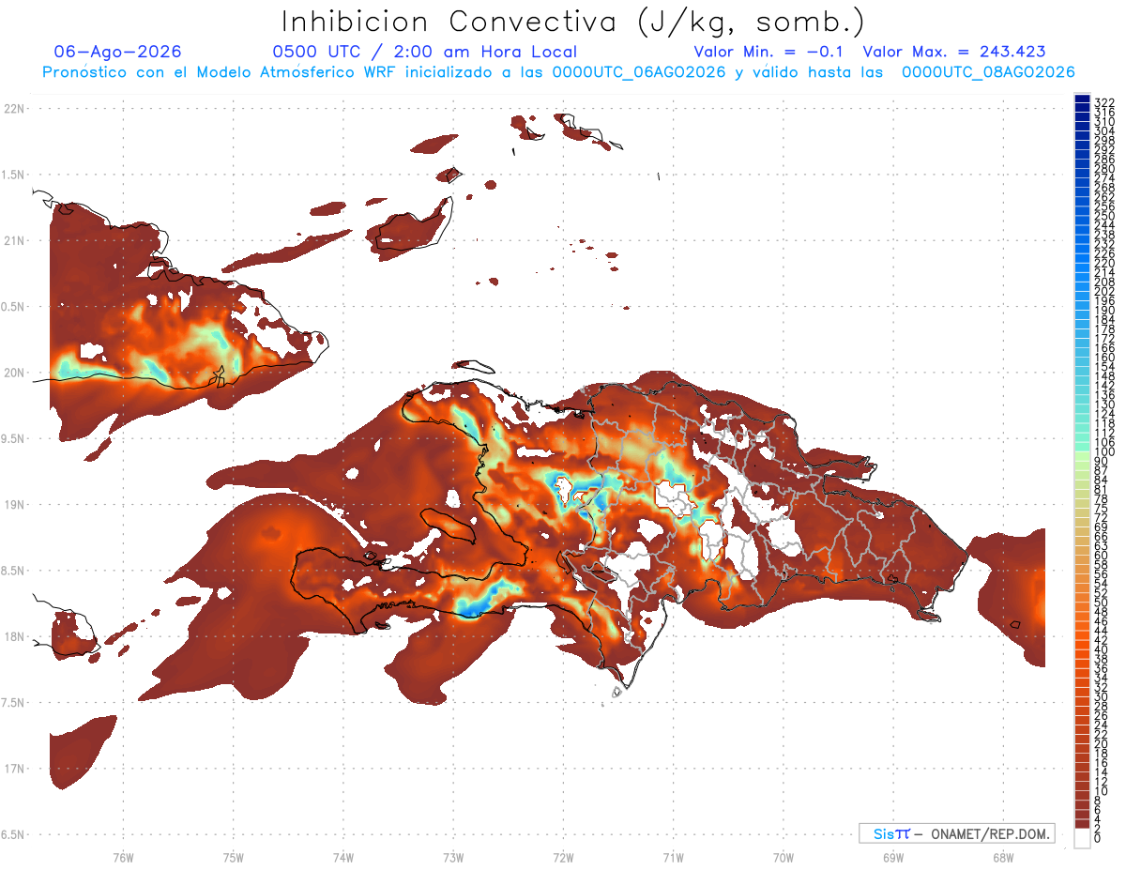This screenshot has width=1126, height=870.
Task: Click the WRF forecast description line
Action: pyautogui.click(x=558, y=71)
